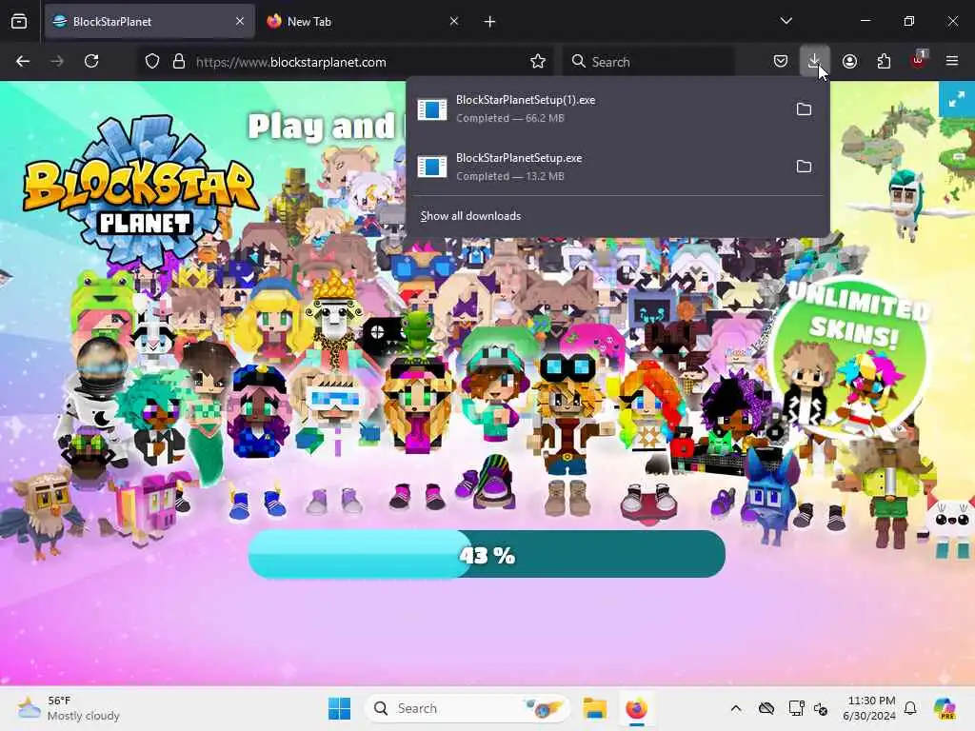The image size is (975, 731).
Task: Open the muted volume tray icon
Action: pos(821,708)
